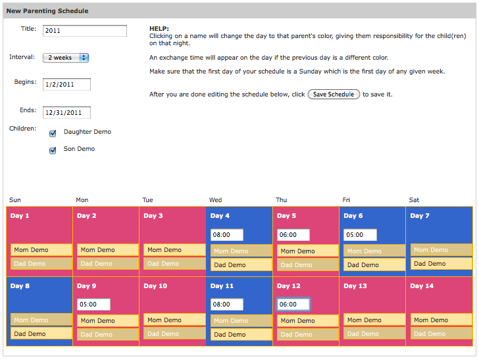Focus the Begins date field

tap(66, 85)
